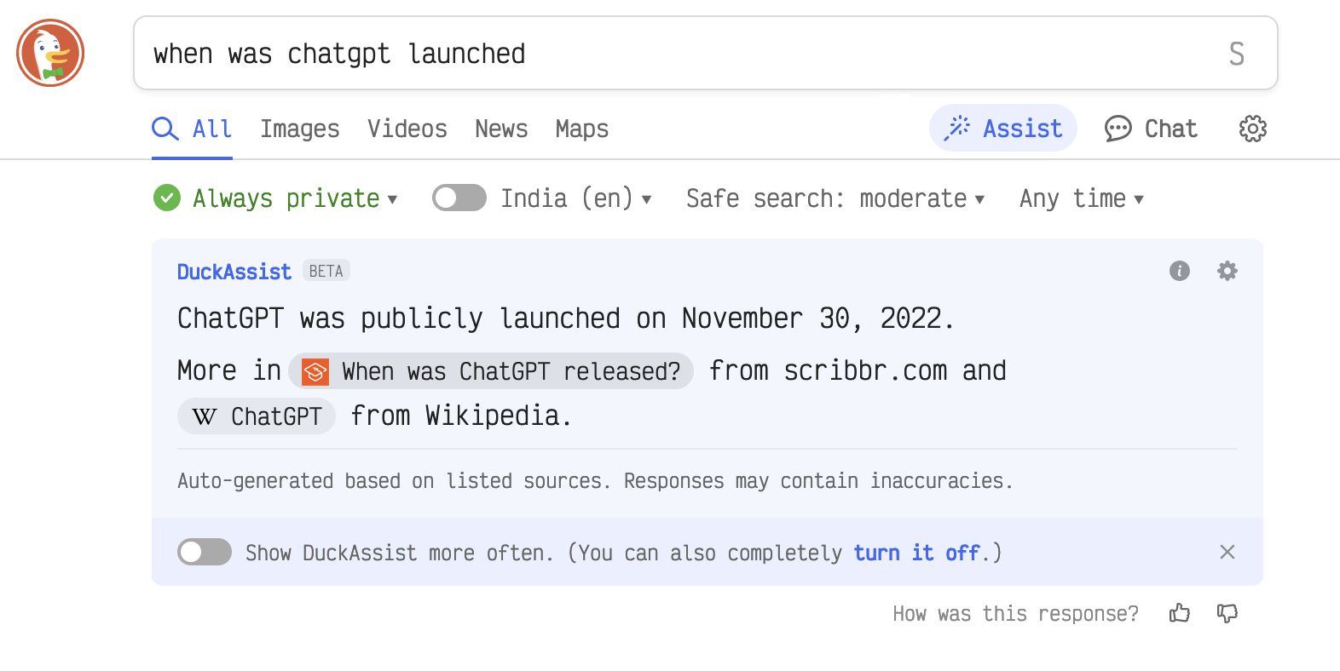Open the News tab
This screenshot has width=1340, height=671.
tap(501, 129)
